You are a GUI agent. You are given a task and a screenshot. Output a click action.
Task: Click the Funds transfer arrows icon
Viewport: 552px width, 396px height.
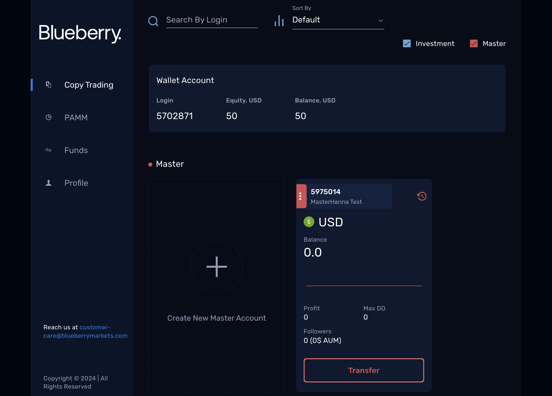(49, 150)
